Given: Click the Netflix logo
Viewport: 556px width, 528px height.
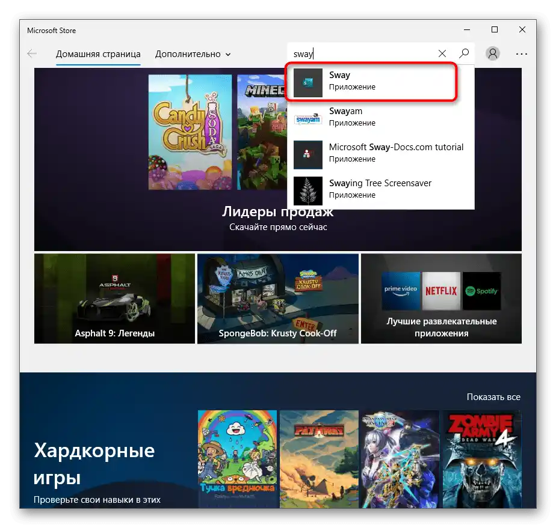Looking at the screenshot, I should [441, 291].
